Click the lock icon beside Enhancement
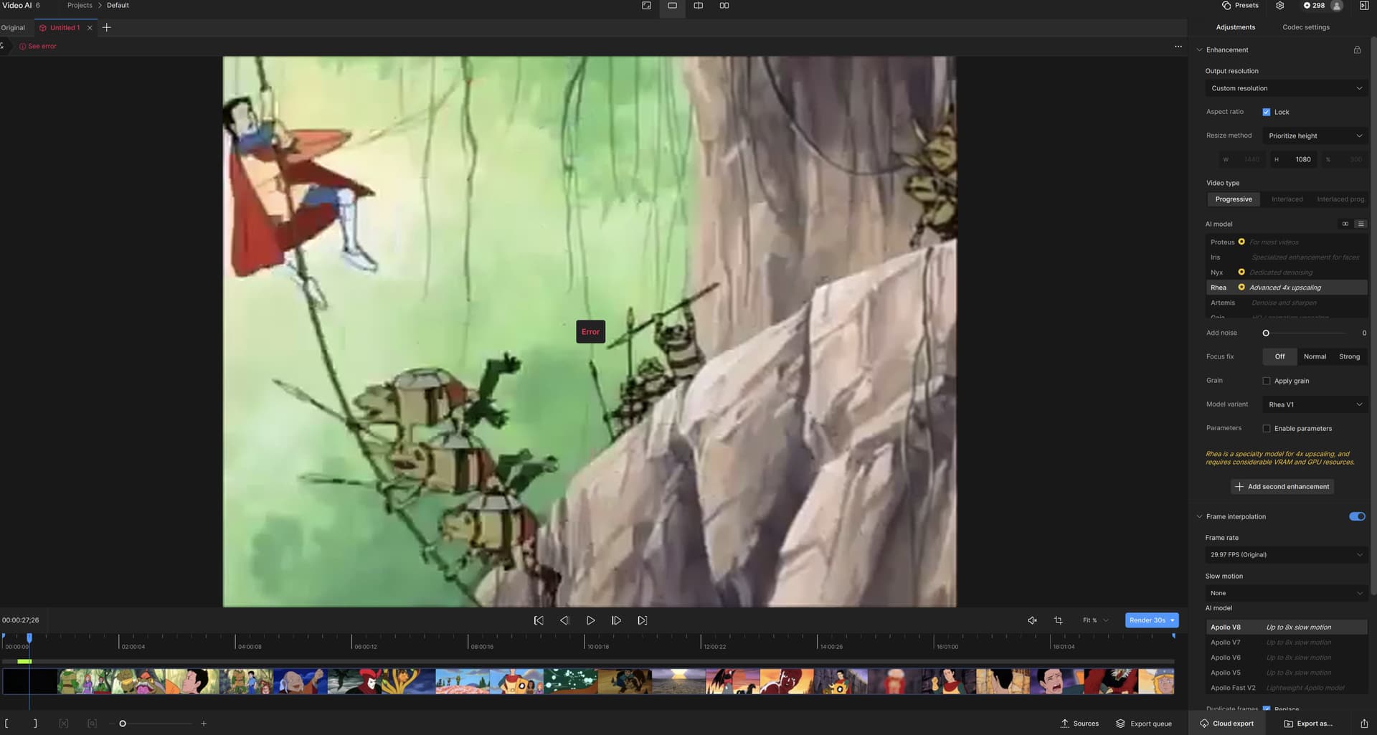This screenshot has width=1377, height=735. click(1357, 50)
